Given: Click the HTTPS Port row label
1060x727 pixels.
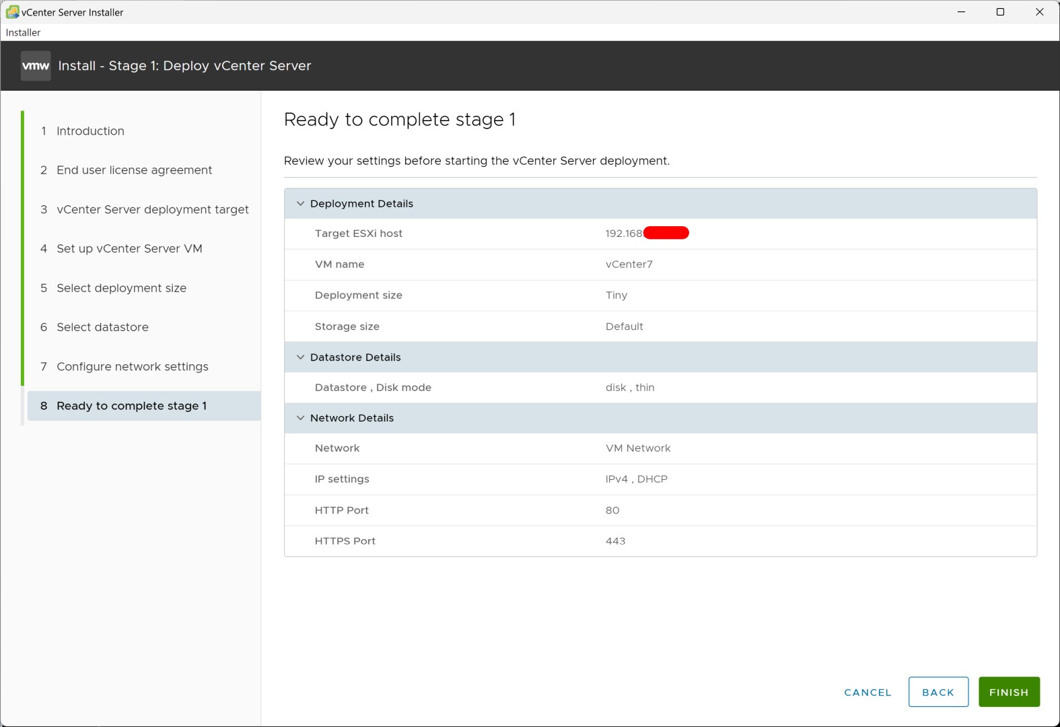Looking at the screenshot, I should (x=345, y=541).
